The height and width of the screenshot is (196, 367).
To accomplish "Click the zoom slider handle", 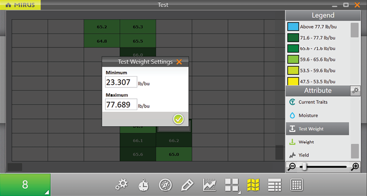I will point(304,167).
